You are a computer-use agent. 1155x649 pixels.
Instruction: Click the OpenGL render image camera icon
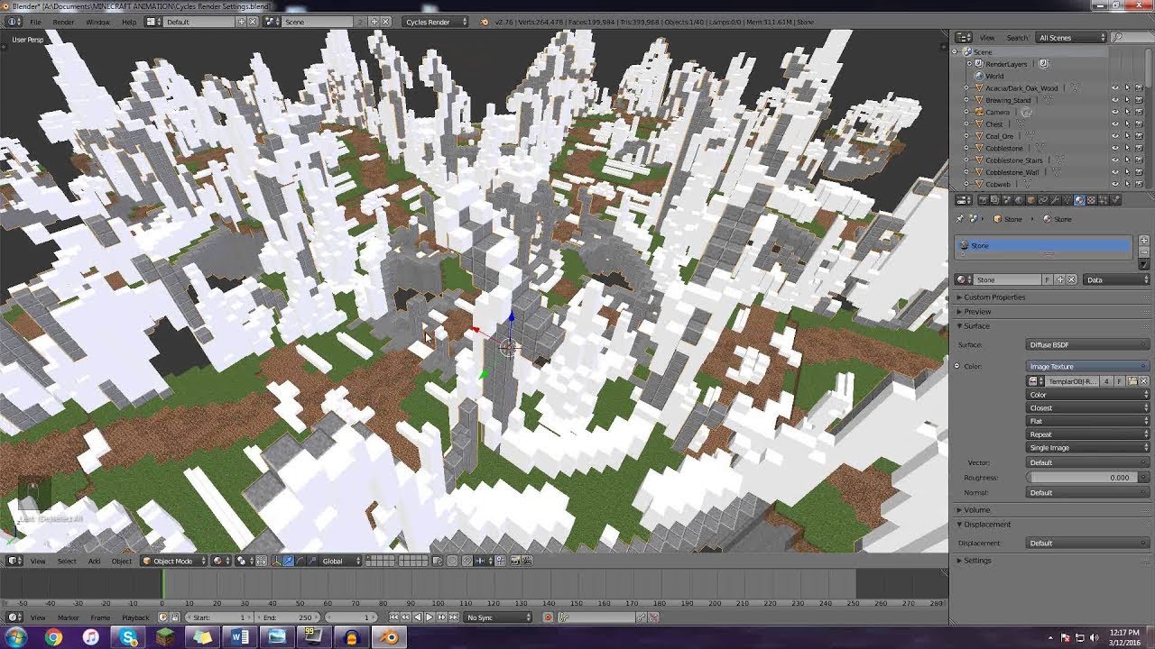tap(514, 561)
